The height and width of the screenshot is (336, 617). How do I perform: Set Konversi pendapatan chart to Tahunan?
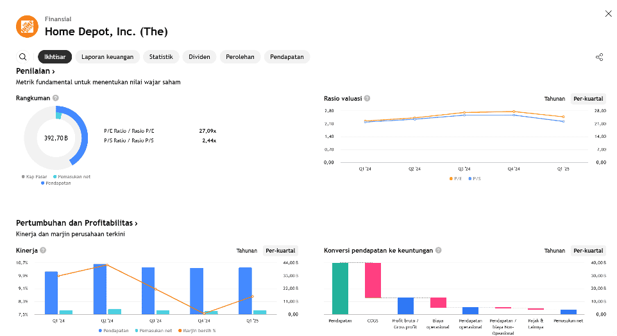(555, 251)
